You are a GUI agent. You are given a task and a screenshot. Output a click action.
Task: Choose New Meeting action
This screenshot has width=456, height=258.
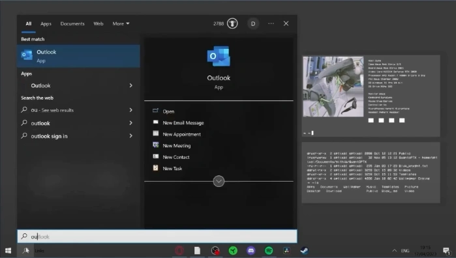coord(177,145)
